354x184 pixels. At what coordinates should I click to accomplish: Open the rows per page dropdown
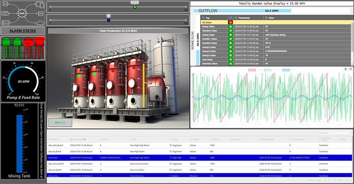pos(327,180)
